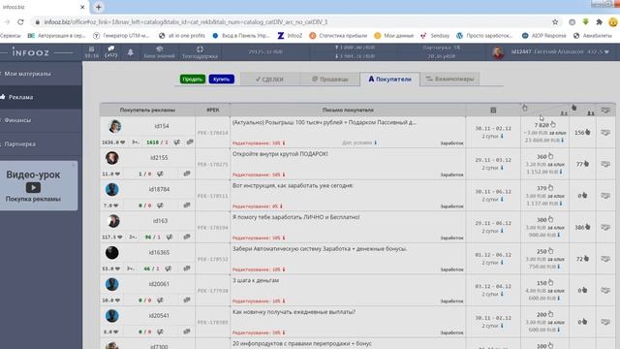Screen dimensions: 620x349
Task: Open Реклама in the sidebar
Action: (x=20, y=97)
